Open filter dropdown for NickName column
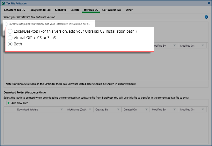 [x=90, y=109]
